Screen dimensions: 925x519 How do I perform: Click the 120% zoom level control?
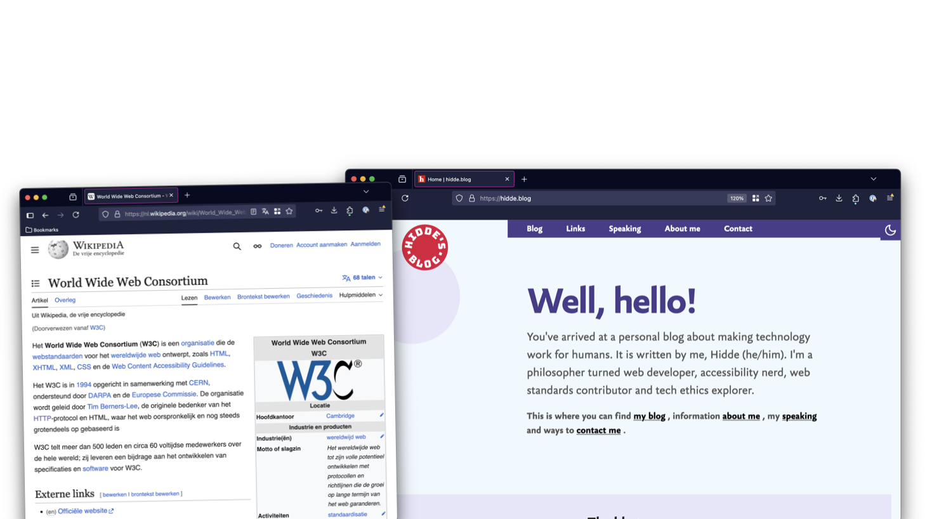[736, 198]
